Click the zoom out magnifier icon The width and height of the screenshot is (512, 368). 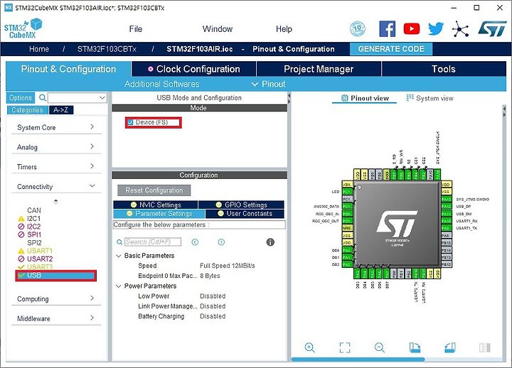[x=380, y=347]
